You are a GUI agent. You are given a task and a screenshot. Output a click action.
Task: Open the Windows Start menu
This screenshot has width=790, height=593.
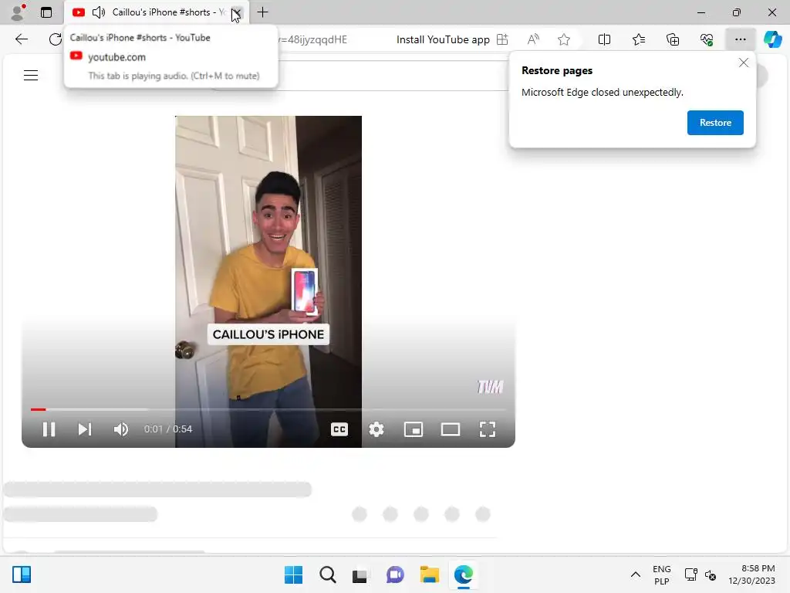[293, 574]
